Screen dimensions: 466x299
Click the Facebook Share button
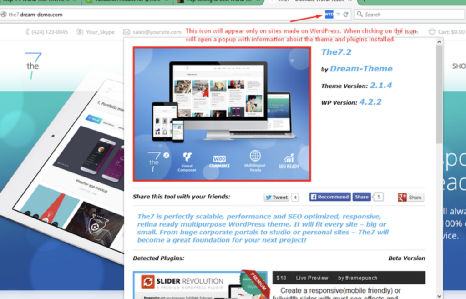362,197
